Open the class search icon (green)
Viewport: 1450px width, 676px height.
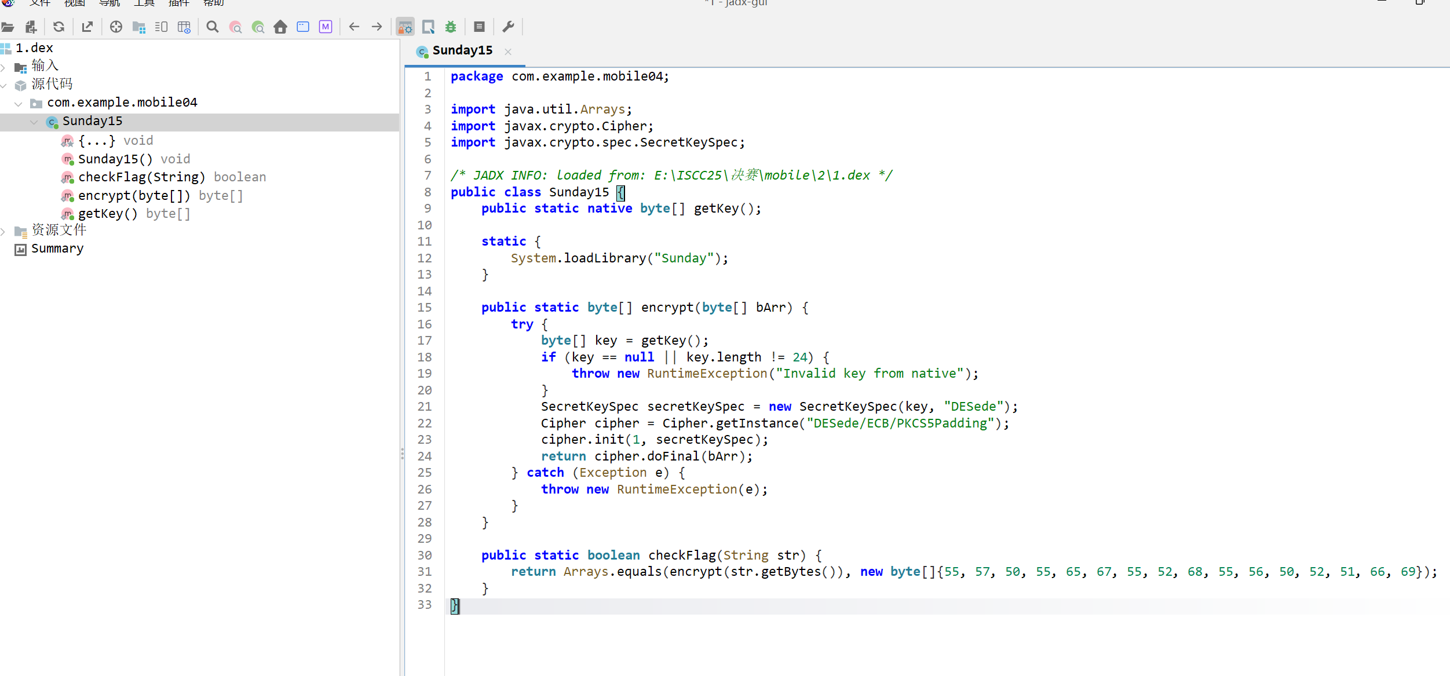[x=258, y=27]
